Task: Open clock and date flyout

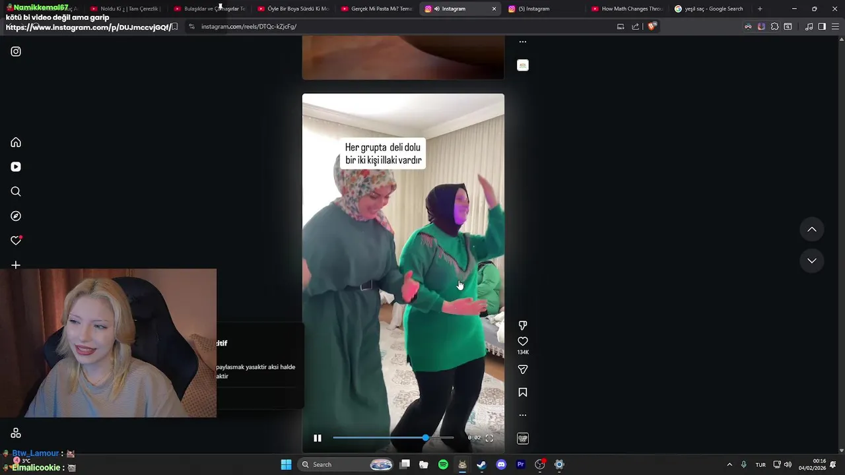Action: pos(812,464)
